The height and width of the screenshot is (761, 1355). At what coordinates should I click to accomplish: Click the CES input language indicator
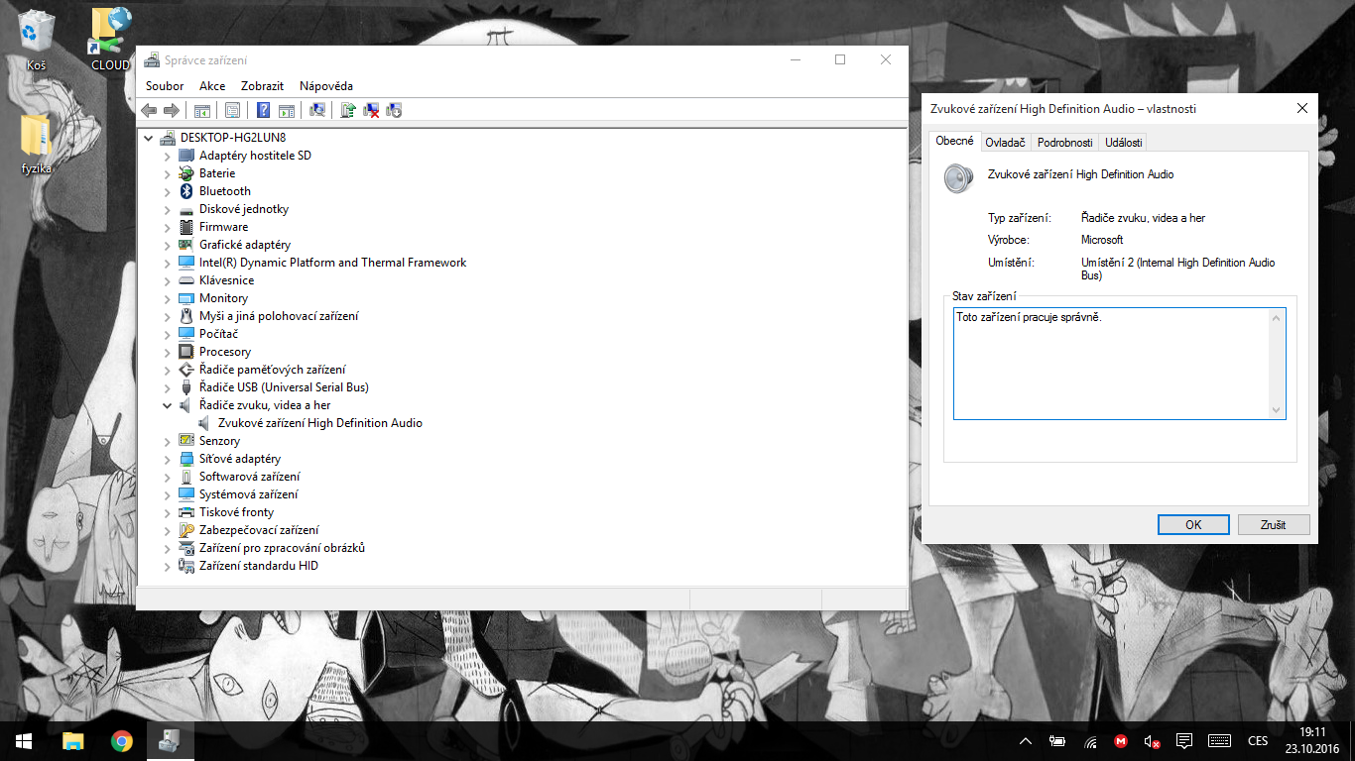click(x=1258, y=741)
